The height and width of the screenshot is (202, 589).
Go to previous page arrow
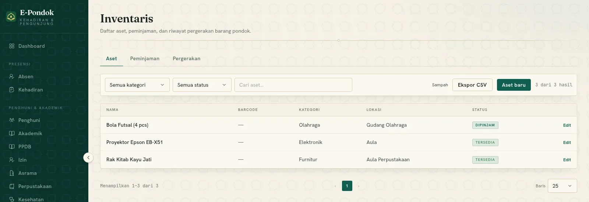tap(335, 186)
